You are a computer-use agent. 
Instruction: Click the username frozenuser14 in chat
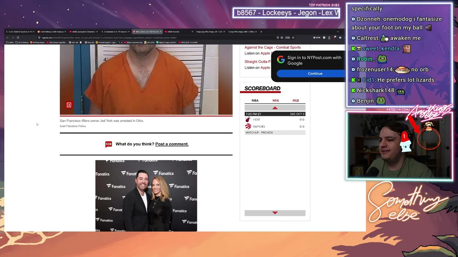(x=375, y=70)
